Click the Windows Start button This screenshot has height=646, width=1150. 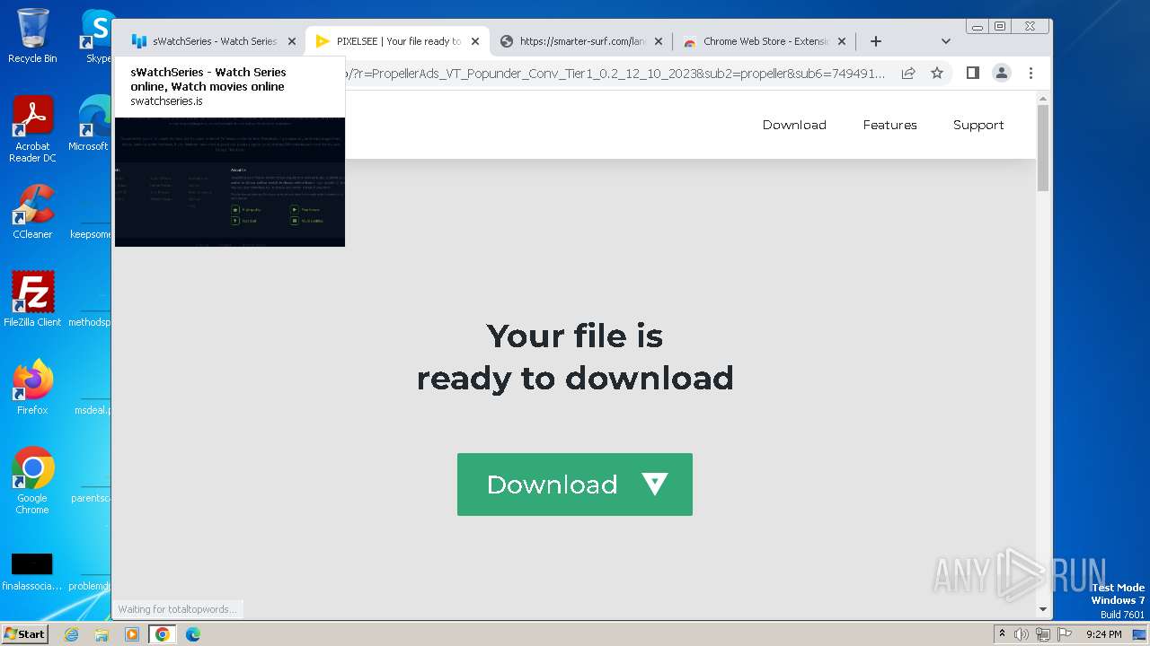25,633
